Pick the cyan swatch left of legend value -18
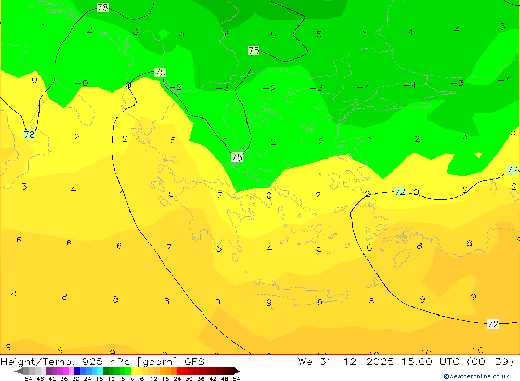The image size is (520, 381). coord(100,371)
